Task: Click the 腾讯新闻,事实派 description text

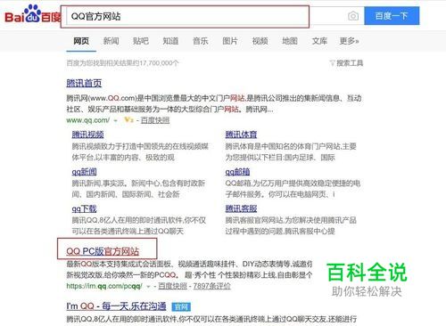Action: pos(138,189)
